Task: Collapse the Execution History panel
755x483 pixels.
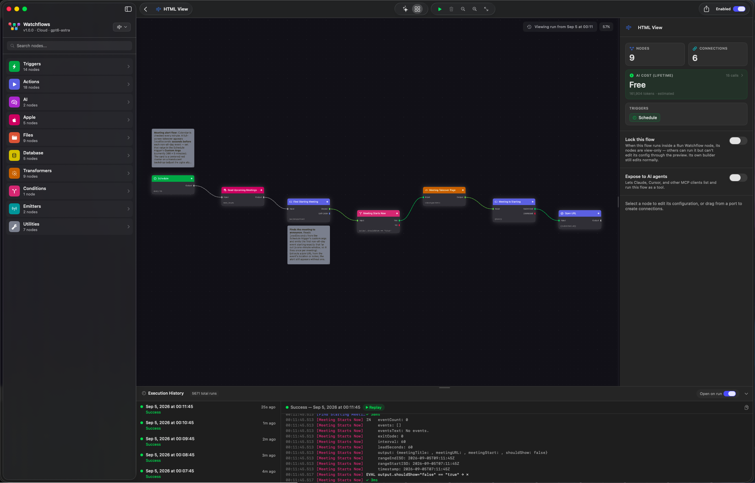Action: click(746, 394)
